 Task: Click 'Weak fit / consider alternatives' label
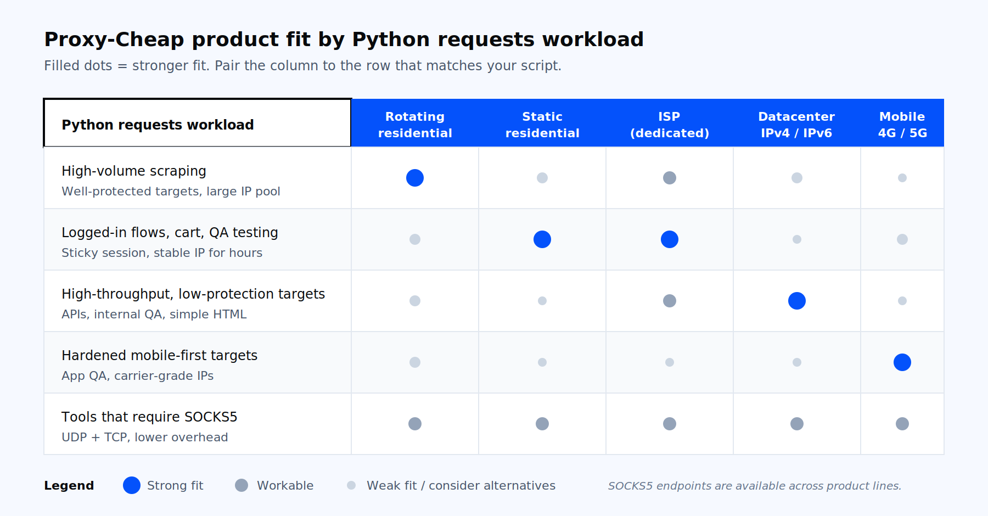pyautogui.click(x=461, y=486)
